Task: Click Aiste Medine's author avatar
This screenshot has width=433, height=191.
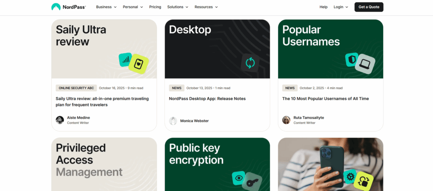Action: point(60,120)
